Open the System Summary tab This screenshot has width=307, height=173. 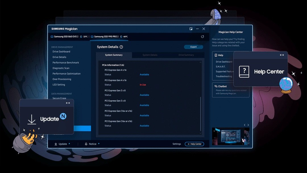click(x=114, y=55)
